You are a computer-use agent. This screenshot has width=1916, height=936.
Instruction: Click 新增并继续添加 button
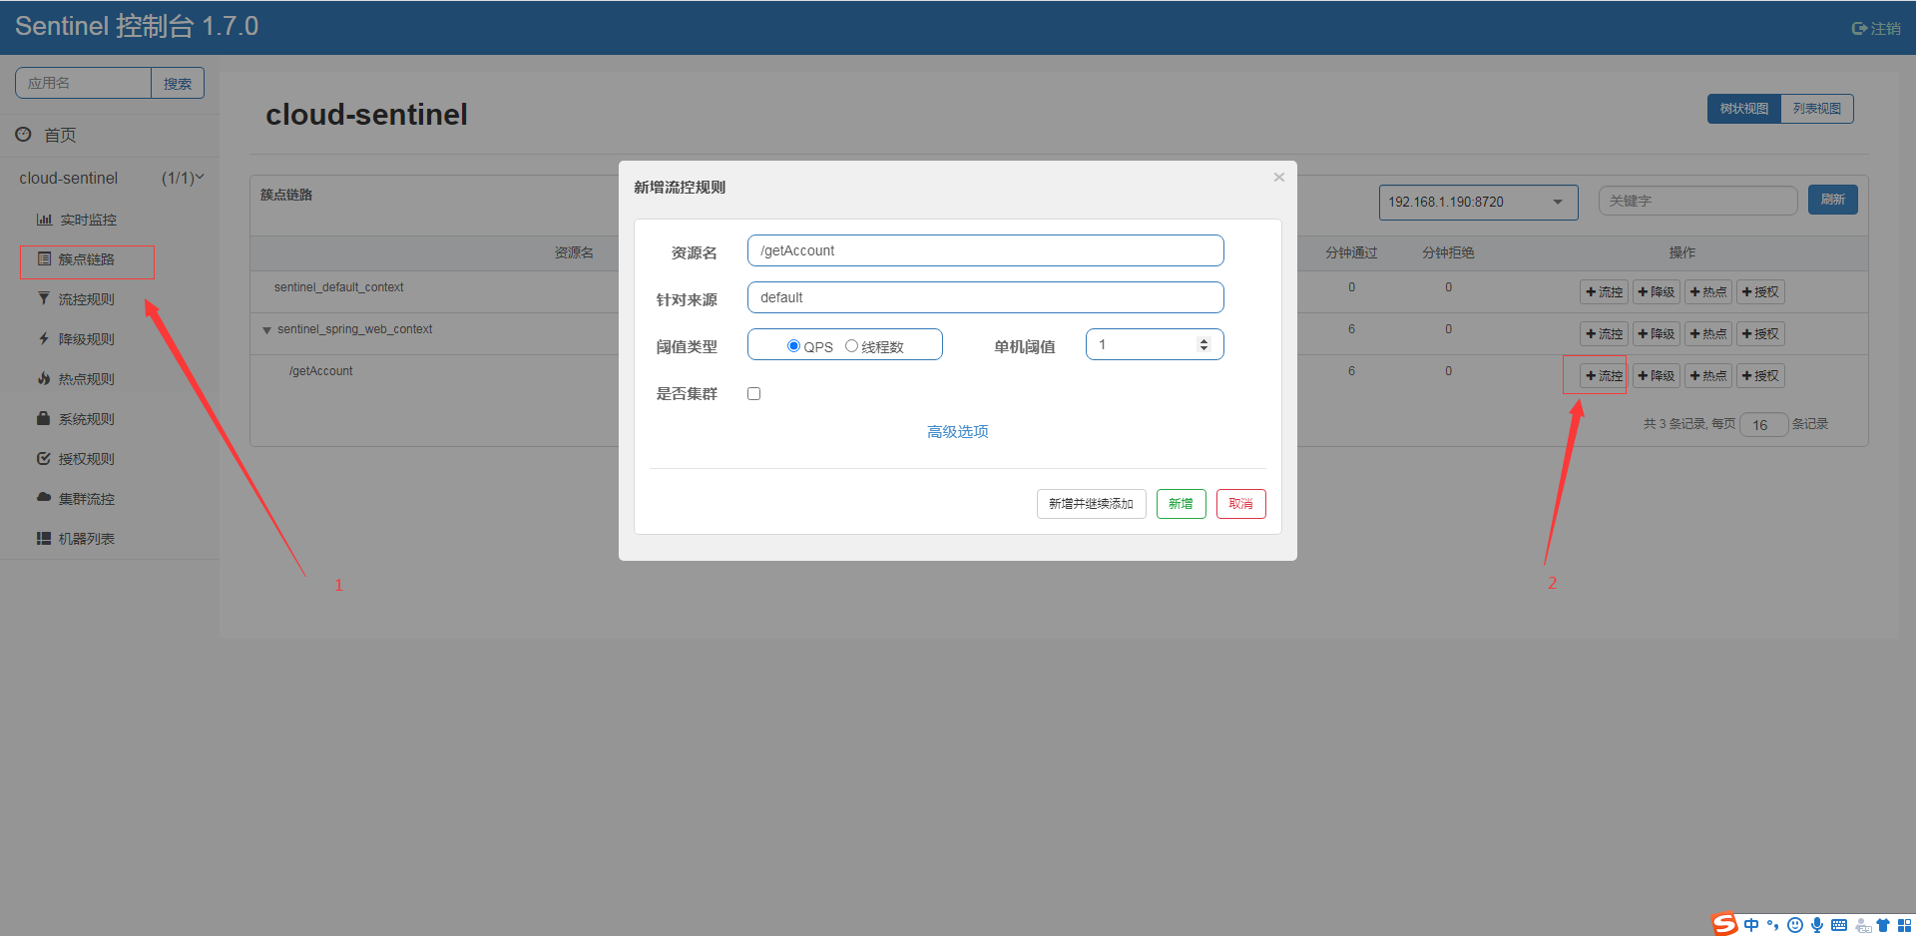(1092, 504)
